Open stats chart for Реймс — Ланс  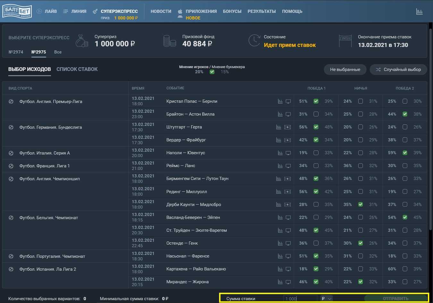click(280, 166)
